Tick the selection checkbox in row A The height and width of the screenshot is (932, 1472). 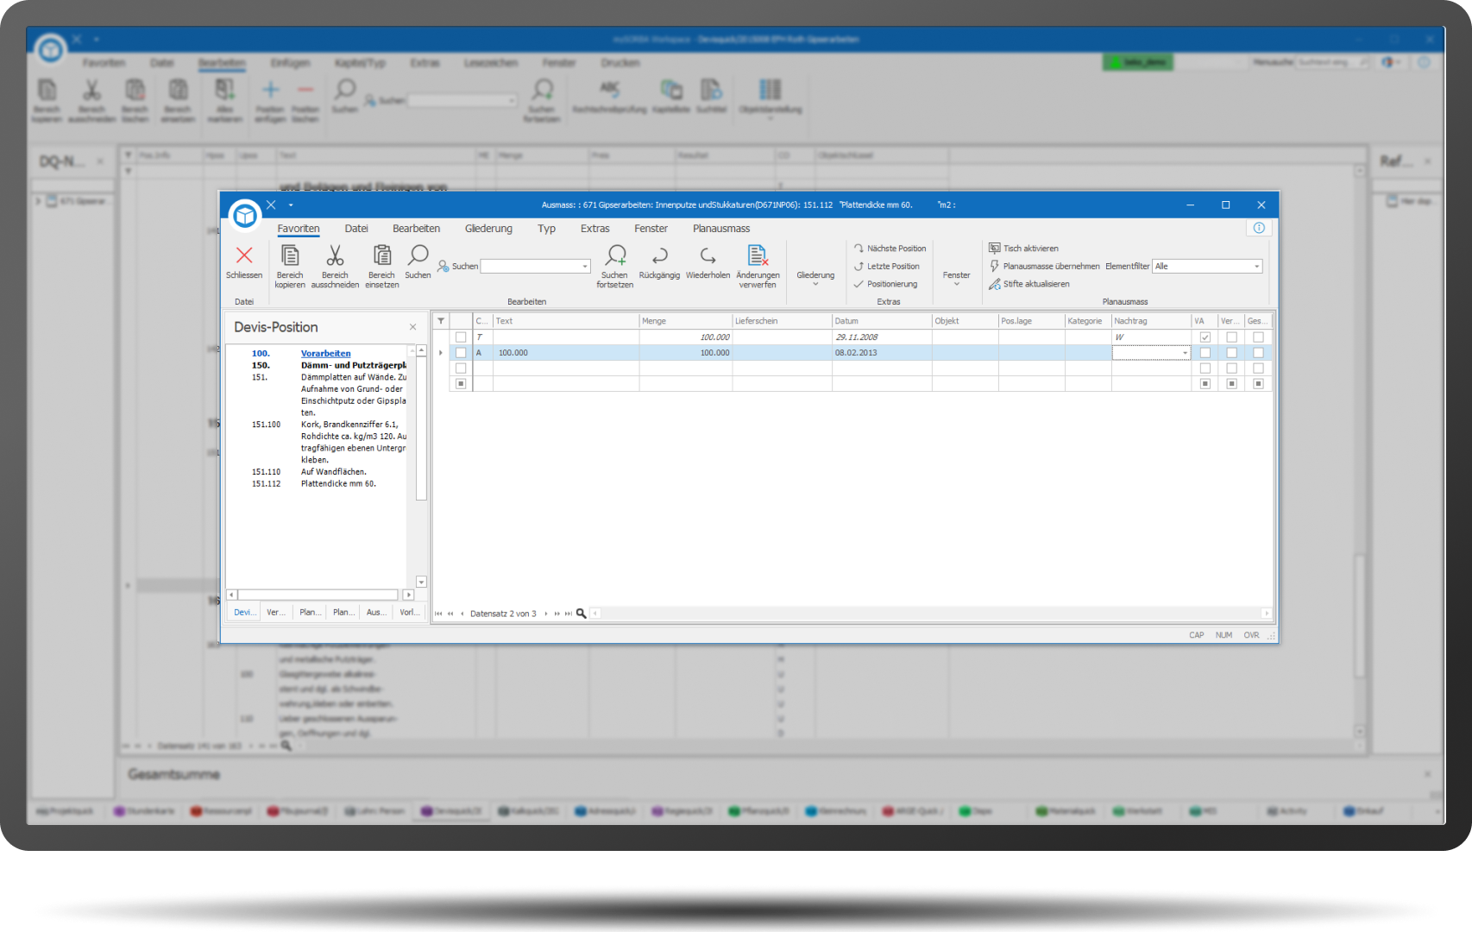point(461,353)
